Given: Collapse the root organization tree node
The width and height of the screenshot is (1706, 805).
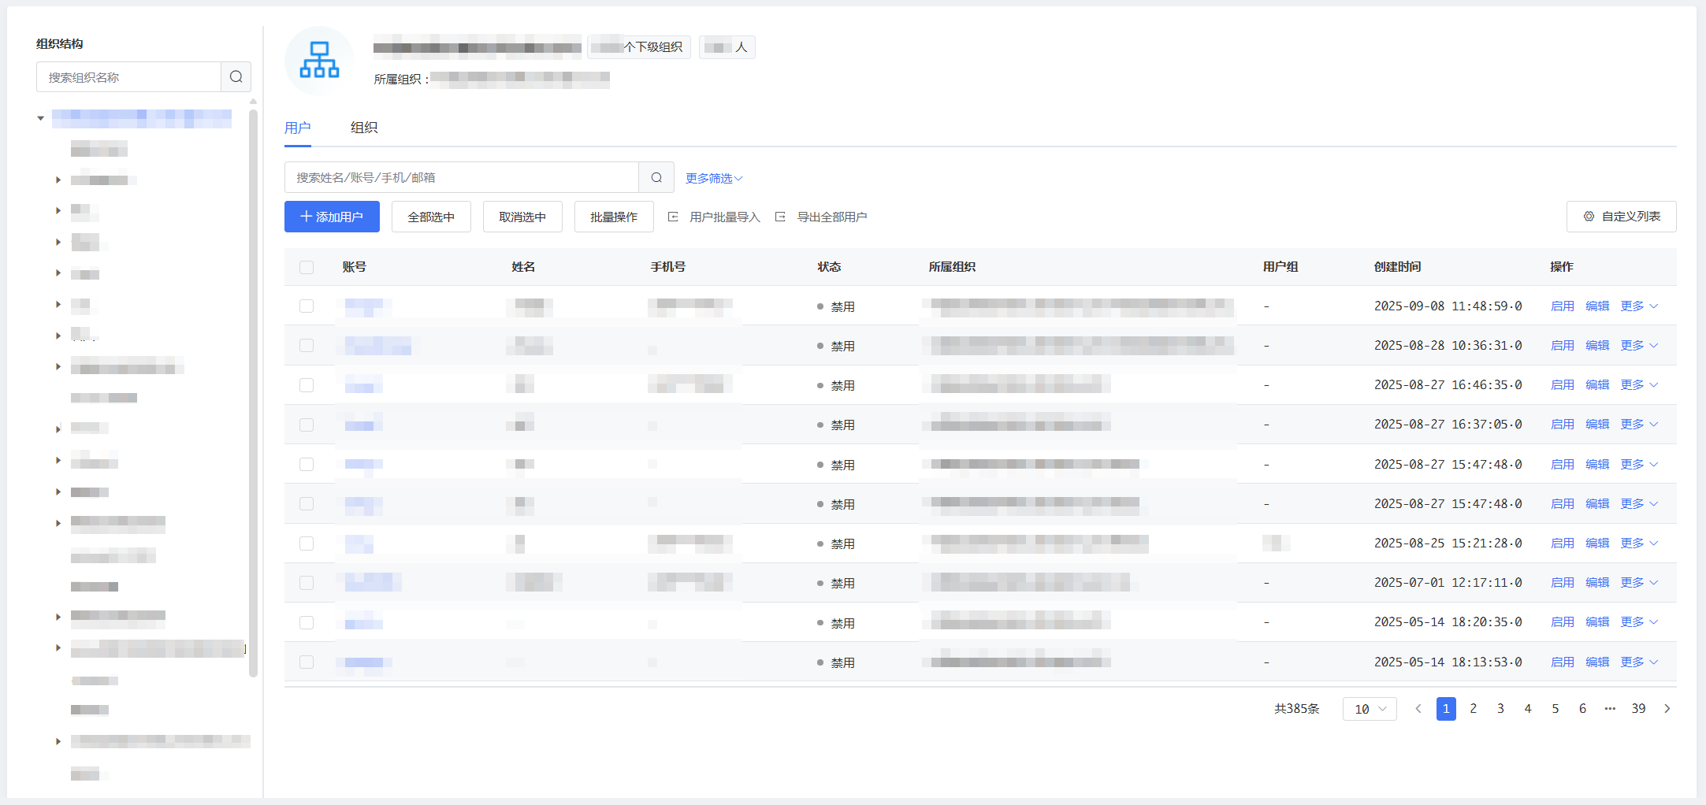Looking at the screenshot, I should 41,118.
